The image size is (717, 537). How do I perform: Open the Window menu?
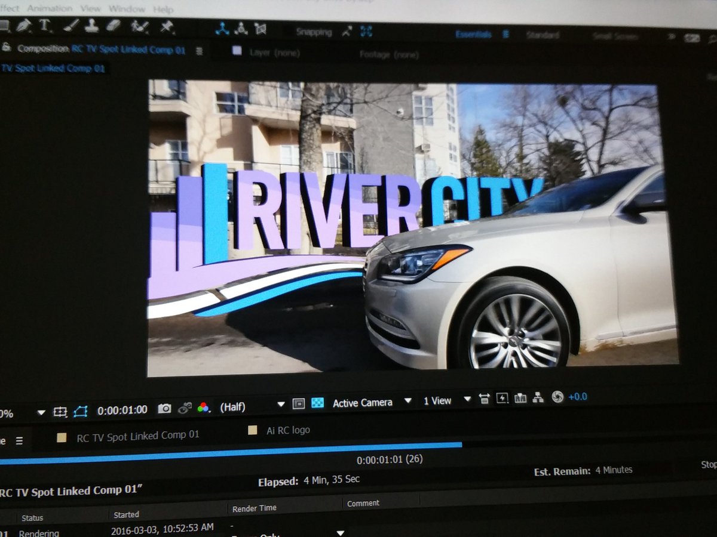point(127,9)
